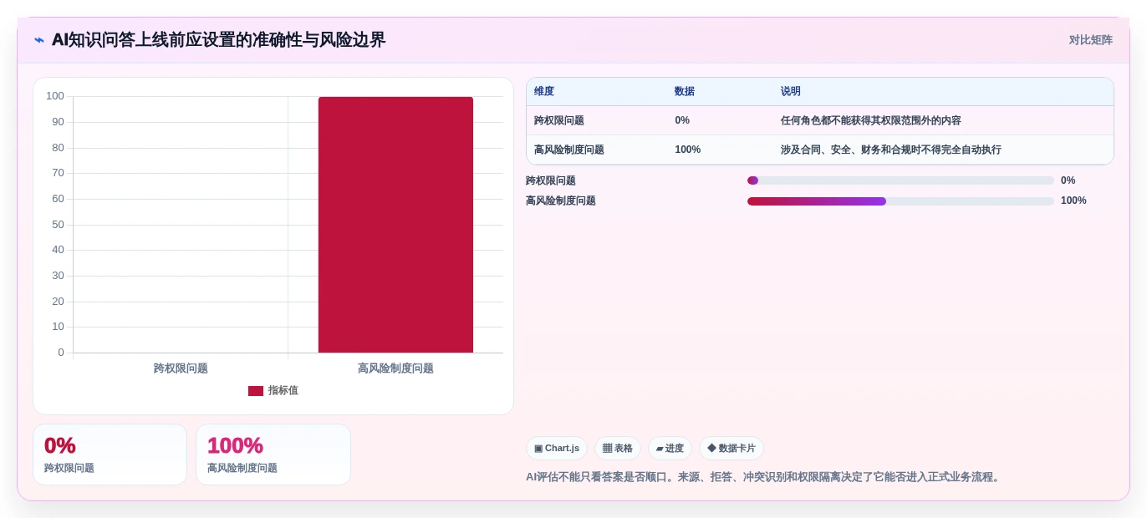Click the 跨权限问题 progress bar
Image resolution: width=1147 pixels, height=518 pixels.
coord(900,180)
